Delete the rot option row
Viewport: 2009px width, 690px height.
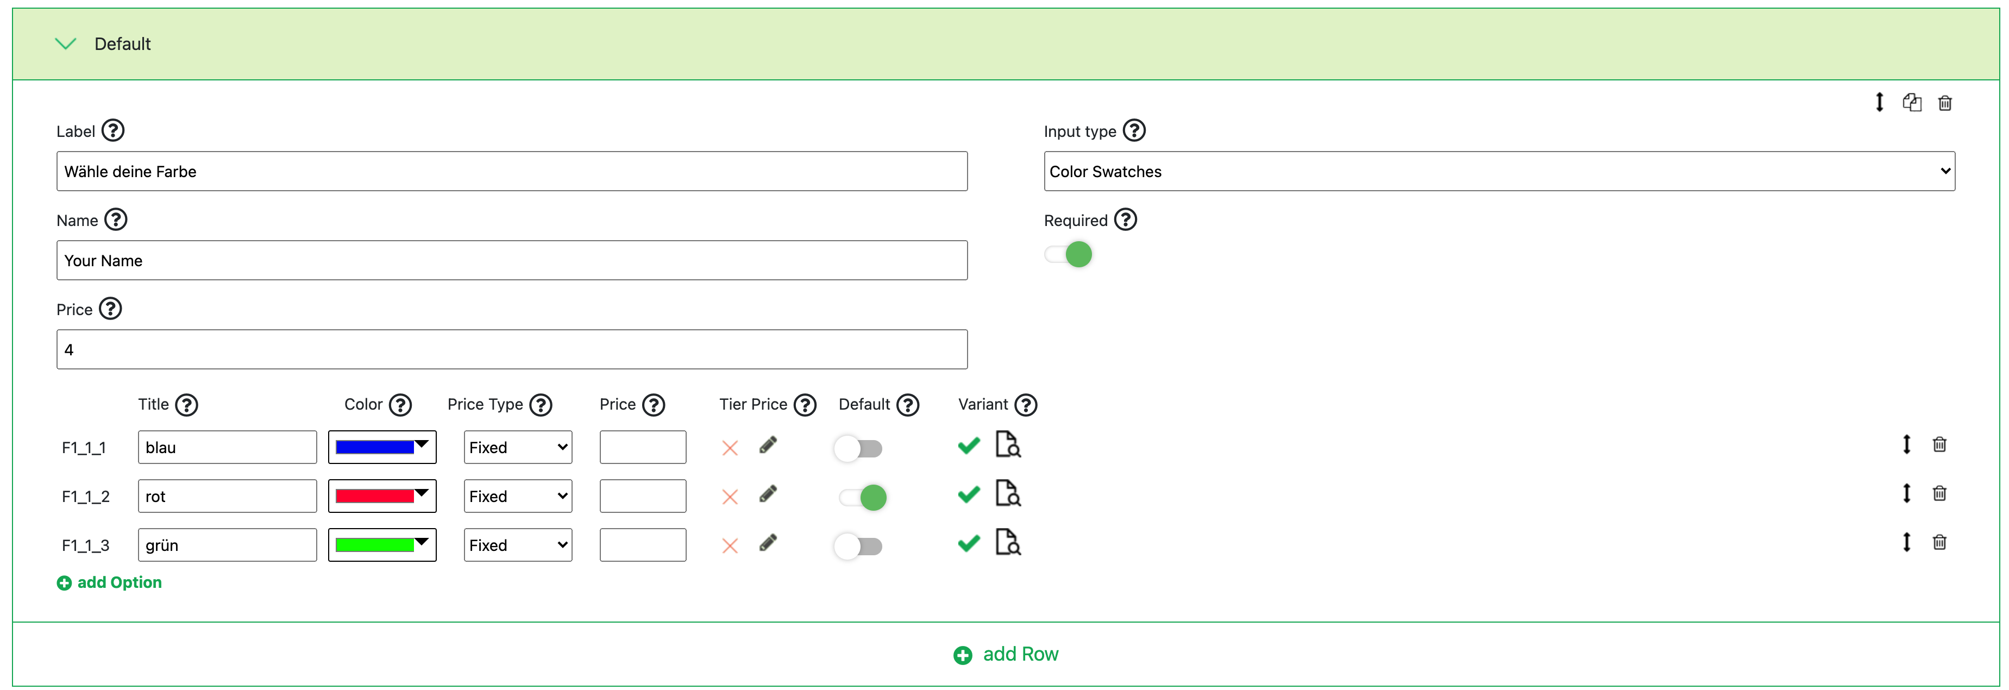click(1939, 493)
